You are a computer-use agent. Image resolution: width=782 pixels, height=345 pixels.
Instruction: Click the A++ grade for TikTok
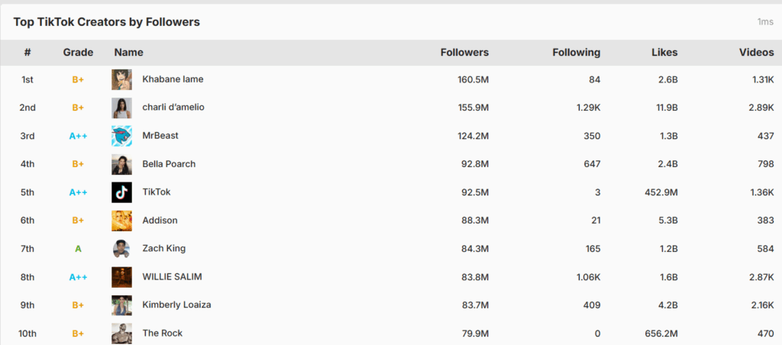(78, 192)
